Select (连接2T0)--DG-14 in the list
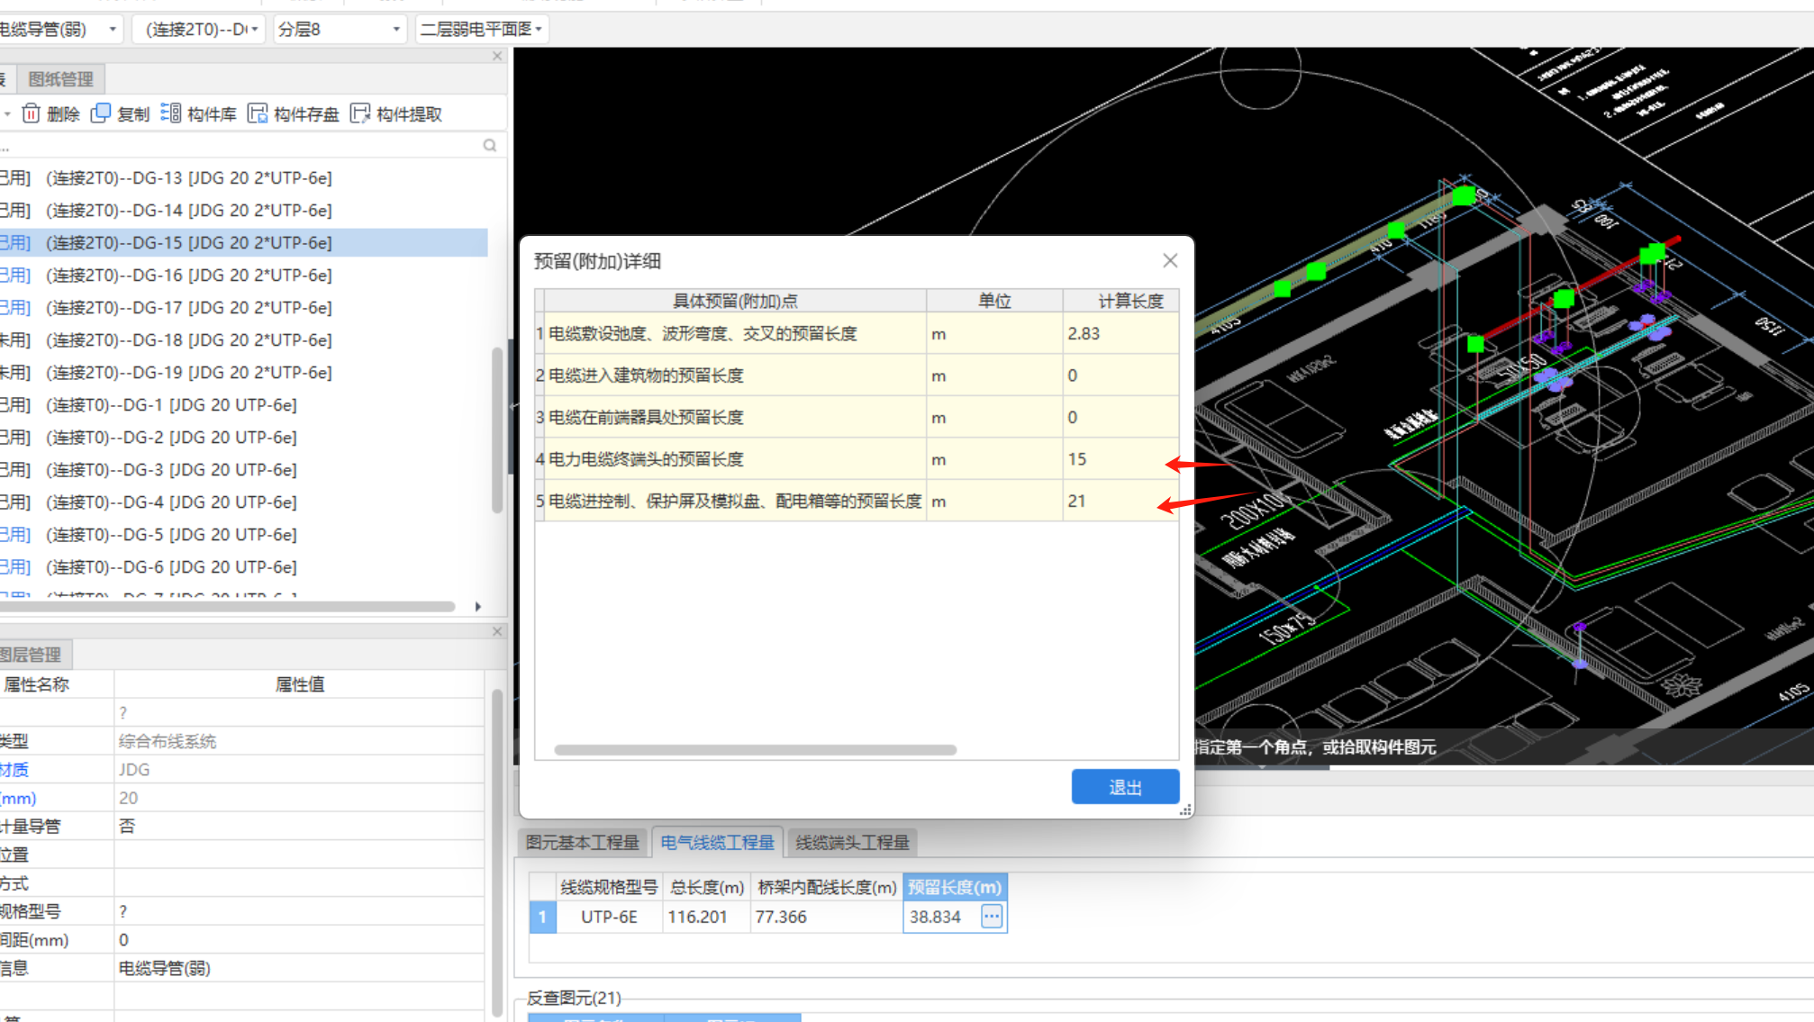The width and height of the screenshot is (1814, 1022). click(x=189, y=210)
